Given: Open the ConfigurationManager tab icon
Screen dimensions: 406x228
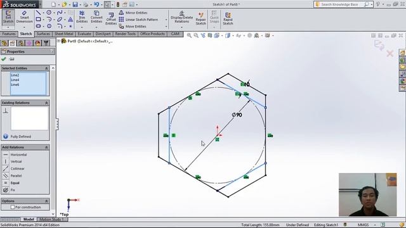Looking at the screenshot, I should pyautogui.click(x=21, y=43).
